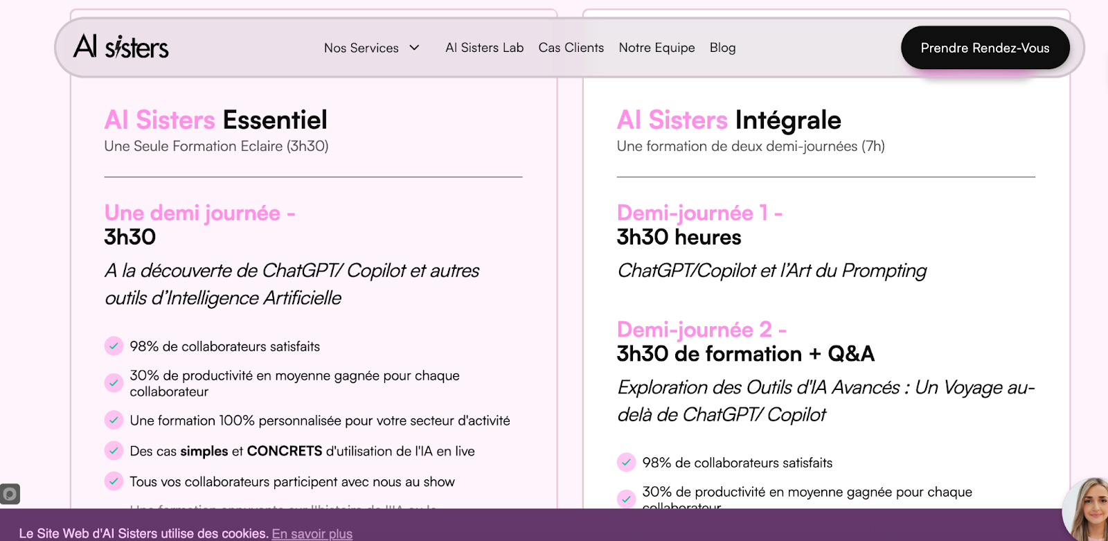Go to AI Sisters Lab page

click(484, 48)
